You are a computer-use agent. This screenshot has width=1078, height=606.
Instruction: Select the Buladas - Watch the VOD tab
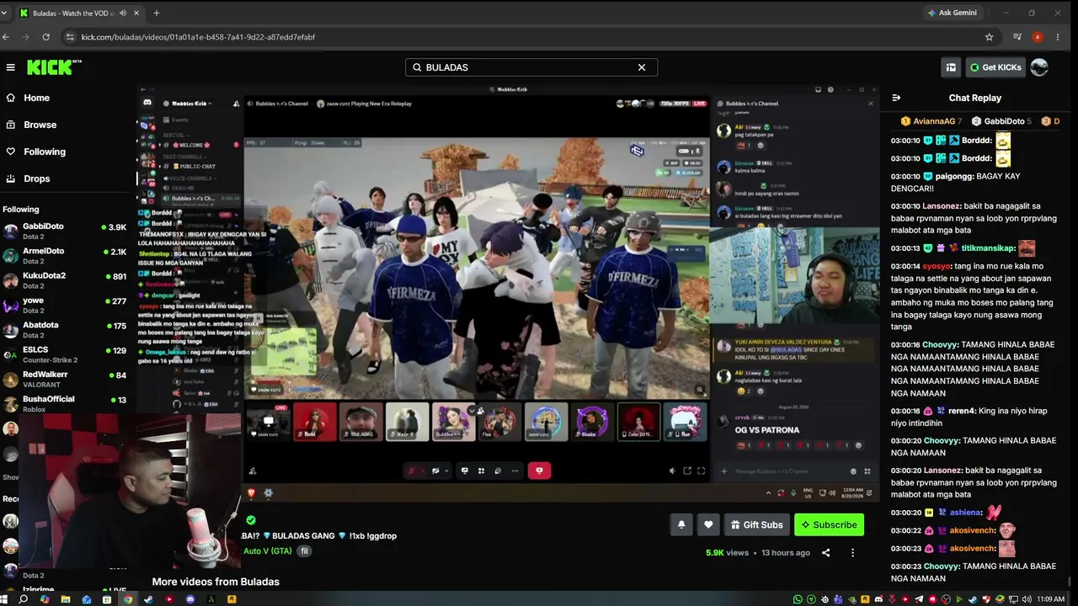click(x=80, y=13)
